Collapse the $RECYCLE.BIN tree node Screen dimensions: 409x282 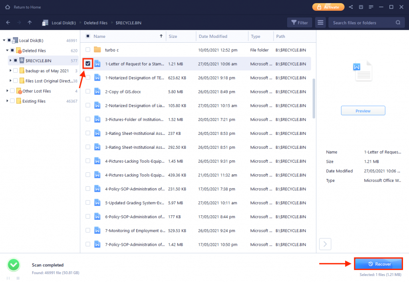click(10, 60)
